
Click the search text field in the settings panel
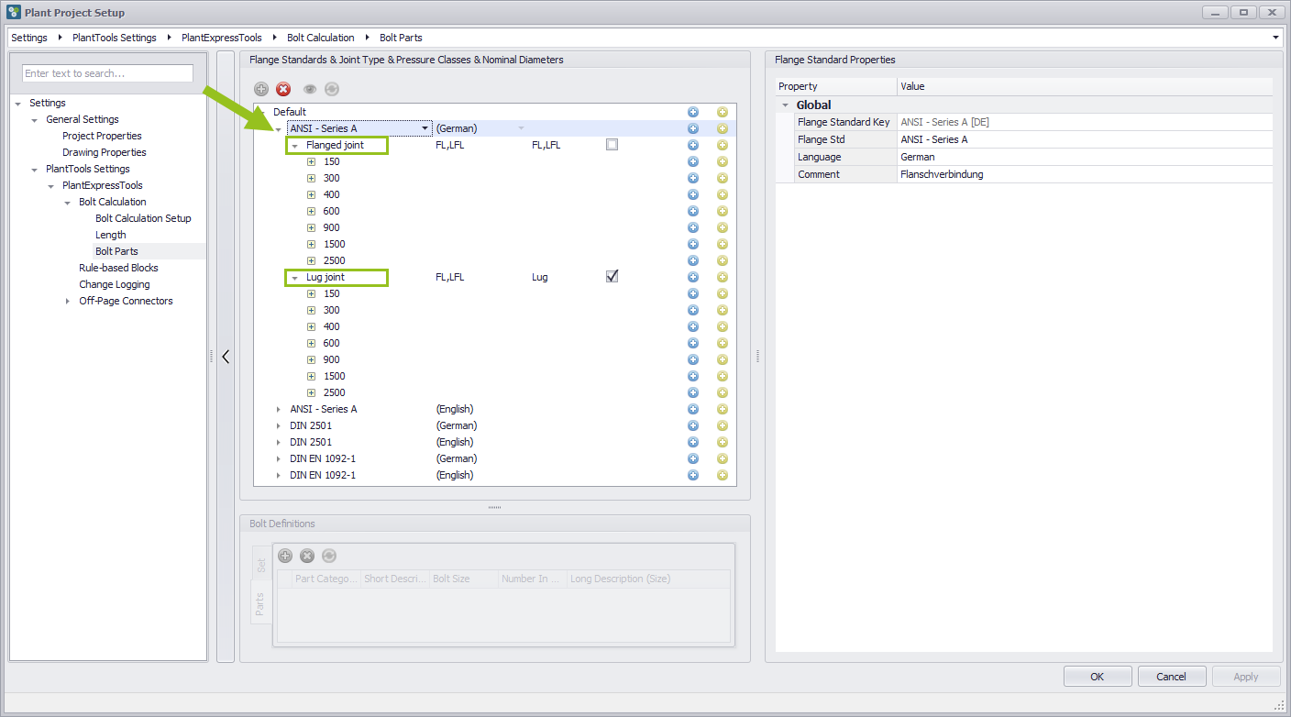coord(107,73)
